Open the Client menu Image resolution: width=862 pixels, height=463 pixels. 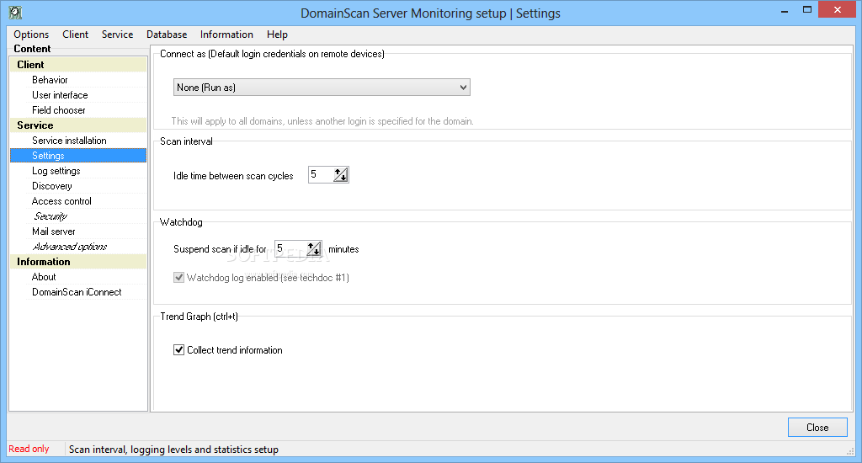(x=75, y=34)
